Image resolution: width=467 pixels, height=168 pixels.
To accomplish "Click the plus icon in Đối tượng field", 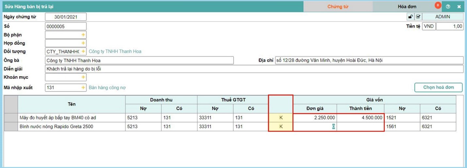I will (83, 52).
